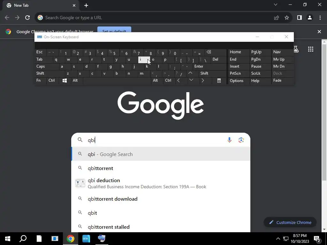The image size is (327, 245).
Task: Open Chrome side panel
Action: [x=300, y=18]
